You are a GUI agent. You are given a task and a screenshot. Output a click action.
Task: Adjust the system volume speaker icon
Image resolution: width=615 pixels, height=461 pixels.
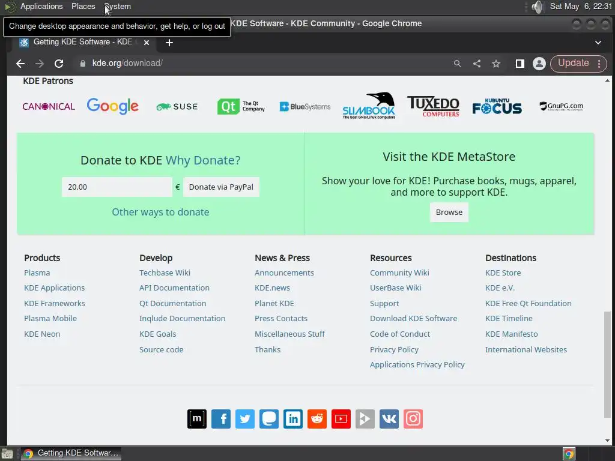pyautogui.click(x=538, y=7)
